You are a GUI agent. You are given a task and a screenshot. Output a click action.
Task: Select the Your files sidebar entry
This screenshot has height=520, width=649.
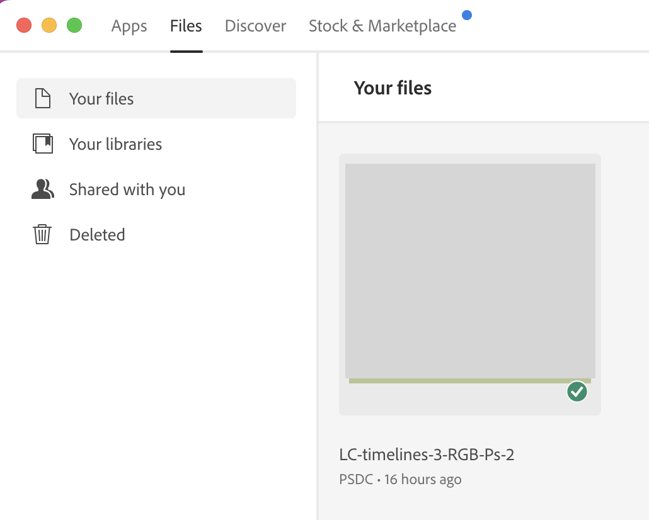[x=101, y=98]
